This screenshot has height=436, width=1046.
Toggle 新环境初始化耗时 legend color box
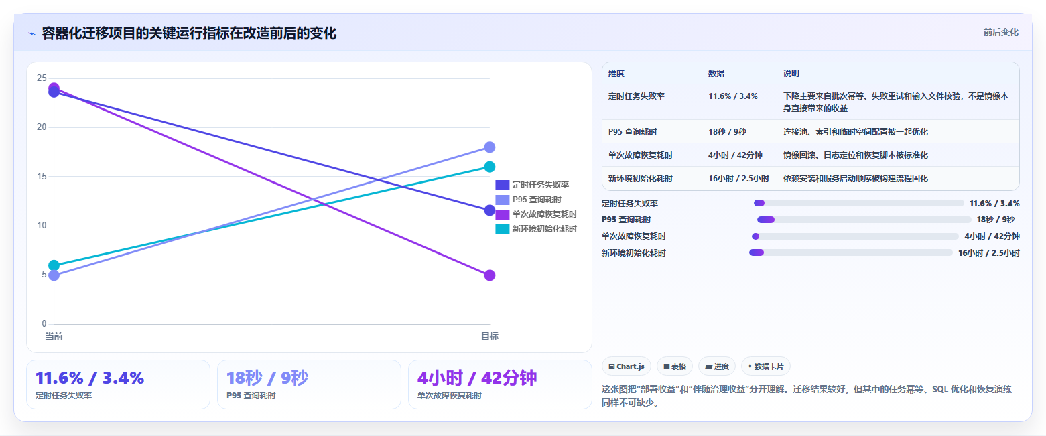coord(503,229)
